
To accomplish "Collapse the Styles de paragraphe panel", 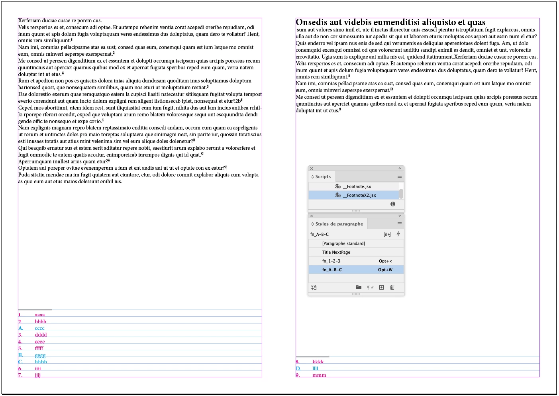I will (400, 216).
